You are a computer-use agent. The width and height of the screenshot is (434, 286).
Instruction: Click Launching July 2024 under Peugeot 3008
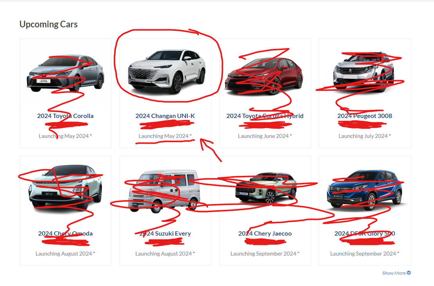pos(364,136)
